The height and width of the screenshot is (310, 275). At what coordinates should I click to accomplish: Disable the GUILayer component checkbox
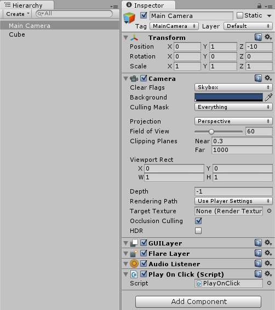144,243
